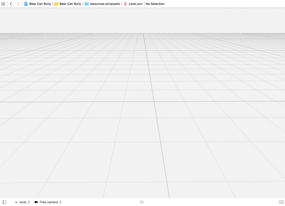Click the Level.scn scene file icon
The image size is (285, 206).
125,4
